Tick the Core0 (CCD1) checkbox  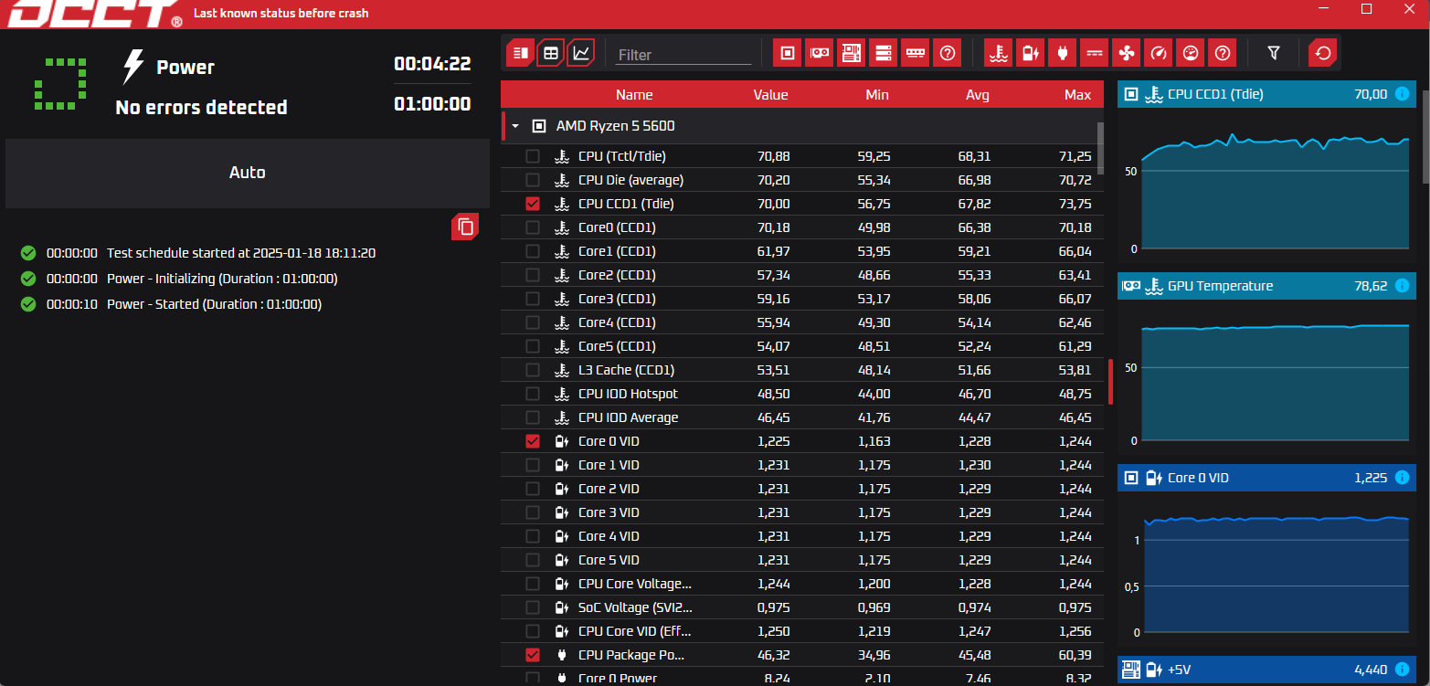point(533,227)
